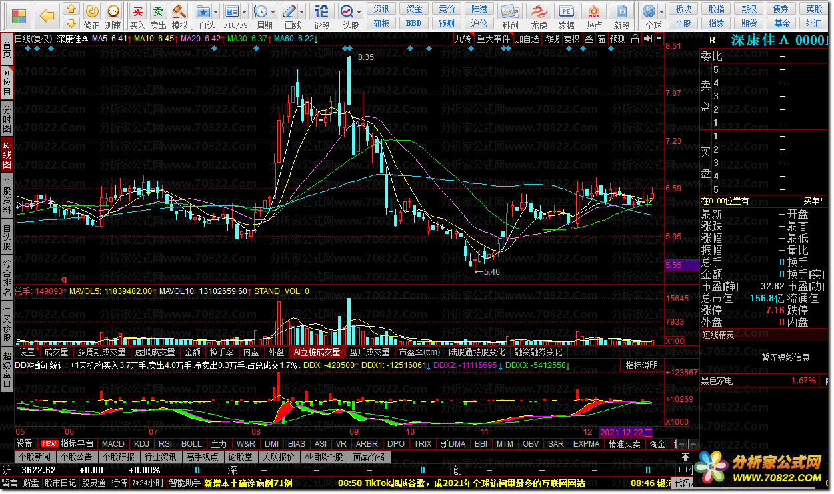Screen dimensions: 834x494
Task: Select the 换手率 volume tab
Action: 222,352
